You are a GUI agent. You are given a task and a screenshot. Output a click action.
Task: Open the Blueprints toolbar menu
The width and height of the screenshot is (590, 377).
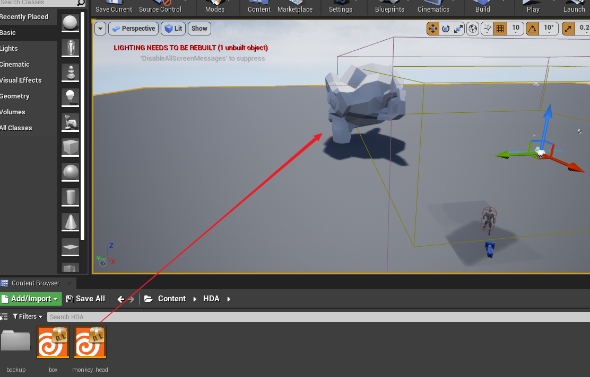click(x=389, y=7)
